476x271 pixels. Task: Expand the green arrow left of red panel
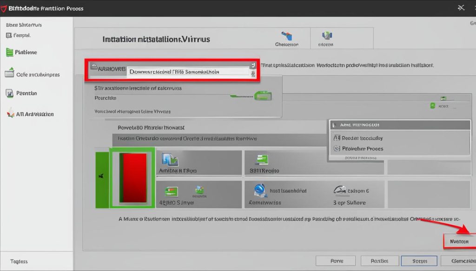[x=101, y=176]
